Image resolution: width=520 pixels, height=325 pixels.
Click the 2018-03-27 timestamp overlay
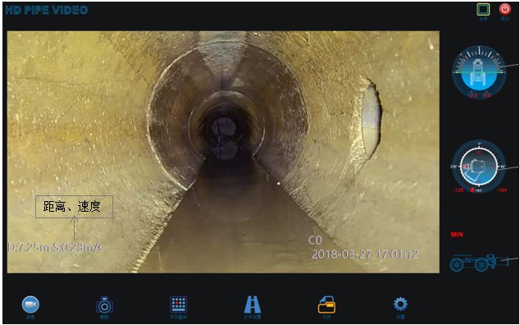(x=365, y=254)
